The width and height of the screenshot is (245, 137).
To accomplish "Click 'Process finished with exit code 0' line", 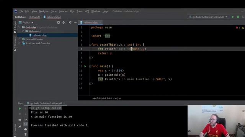I will [59, 125].
